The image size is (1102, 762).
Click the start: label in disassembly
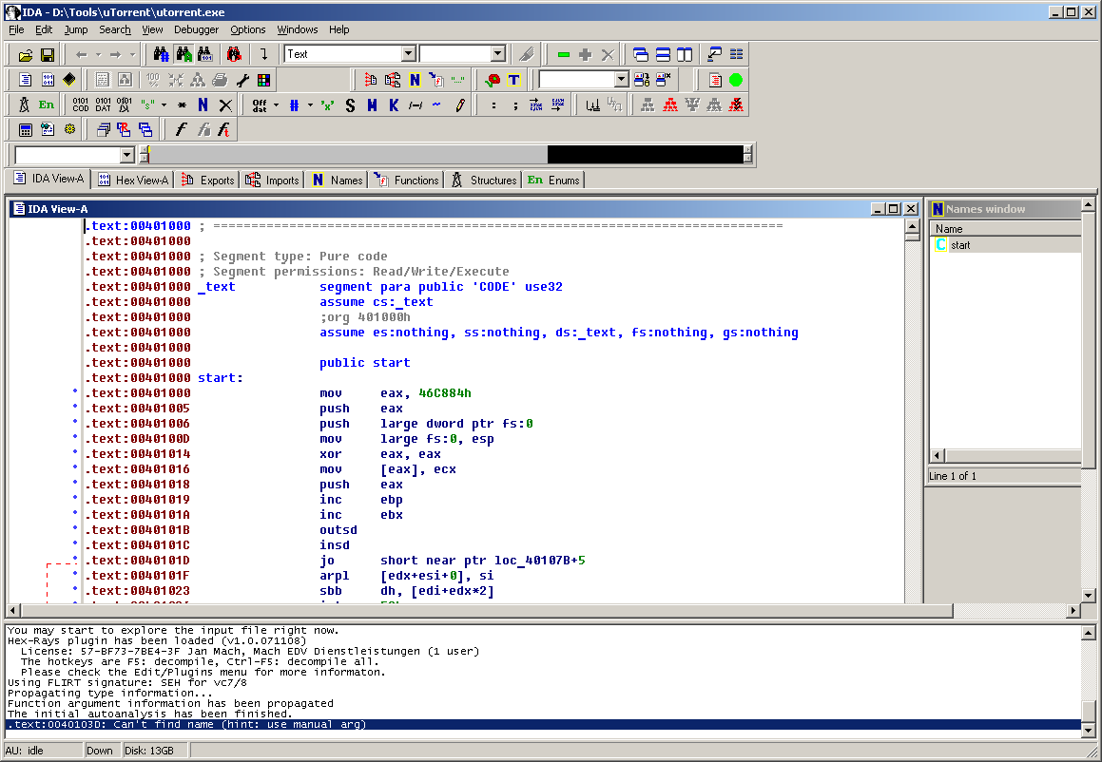(220, 378)
